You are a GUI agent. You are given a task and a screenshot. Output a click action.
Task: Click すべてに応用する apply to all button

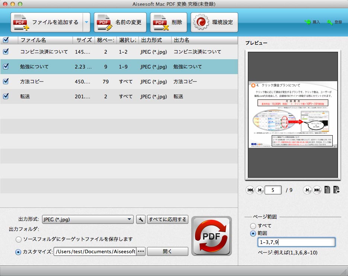point(167,219)
